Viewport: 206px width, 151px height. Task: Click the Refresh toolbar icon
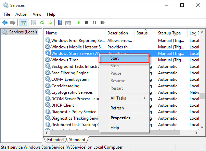pos(42,22)
